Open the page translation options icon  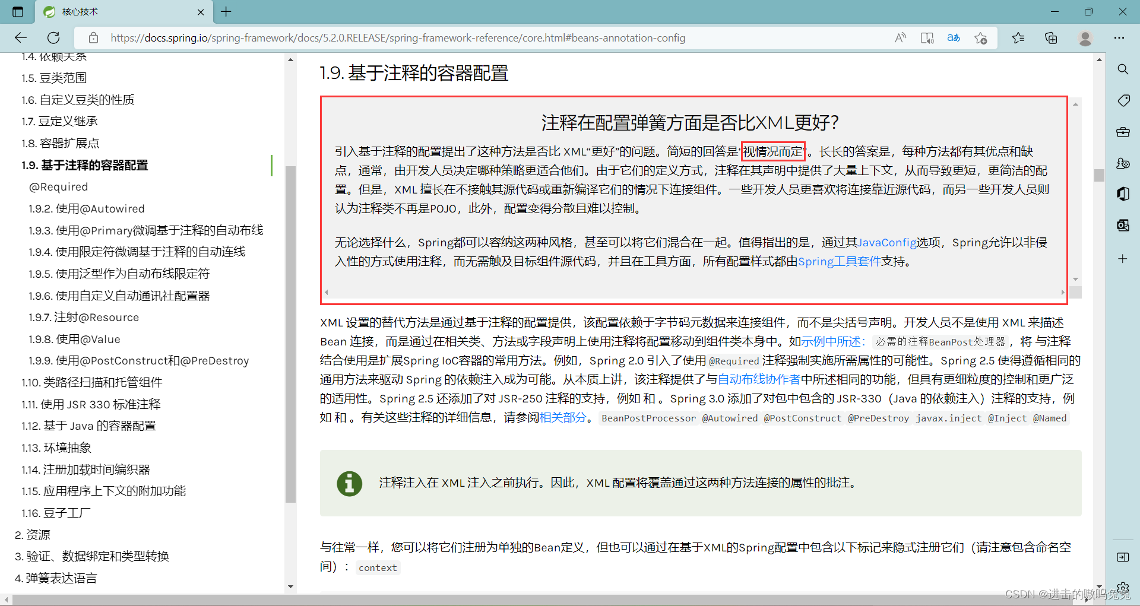click(954, 38)
